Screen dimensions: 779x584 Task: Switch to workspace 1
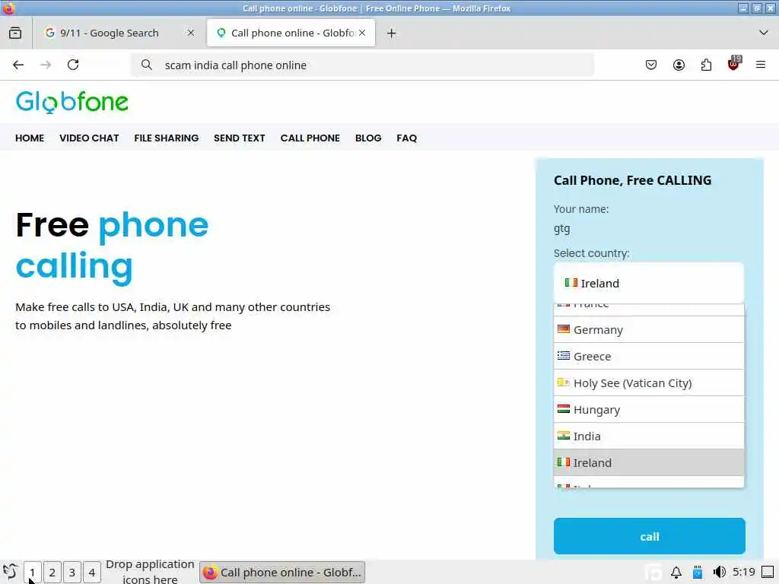coord(32,573)
